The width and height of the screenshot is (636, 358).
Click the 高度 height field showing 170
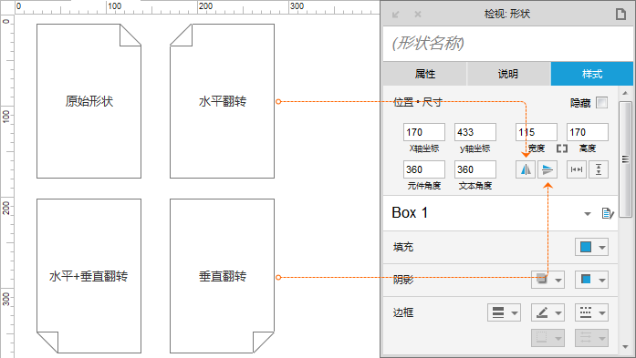588,132
